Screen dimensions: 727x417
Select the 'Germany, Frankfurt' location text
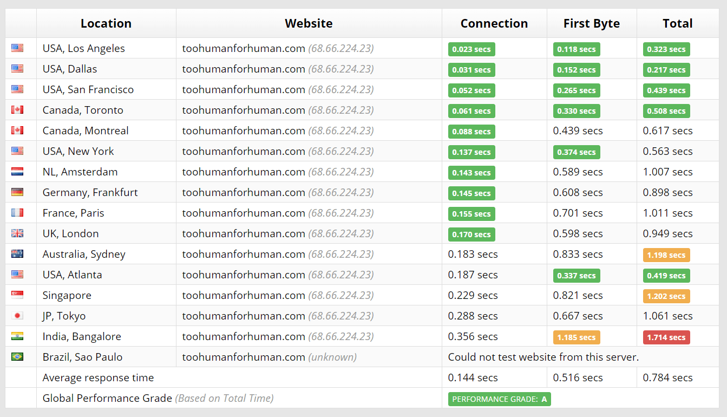(x=90, y=192)
